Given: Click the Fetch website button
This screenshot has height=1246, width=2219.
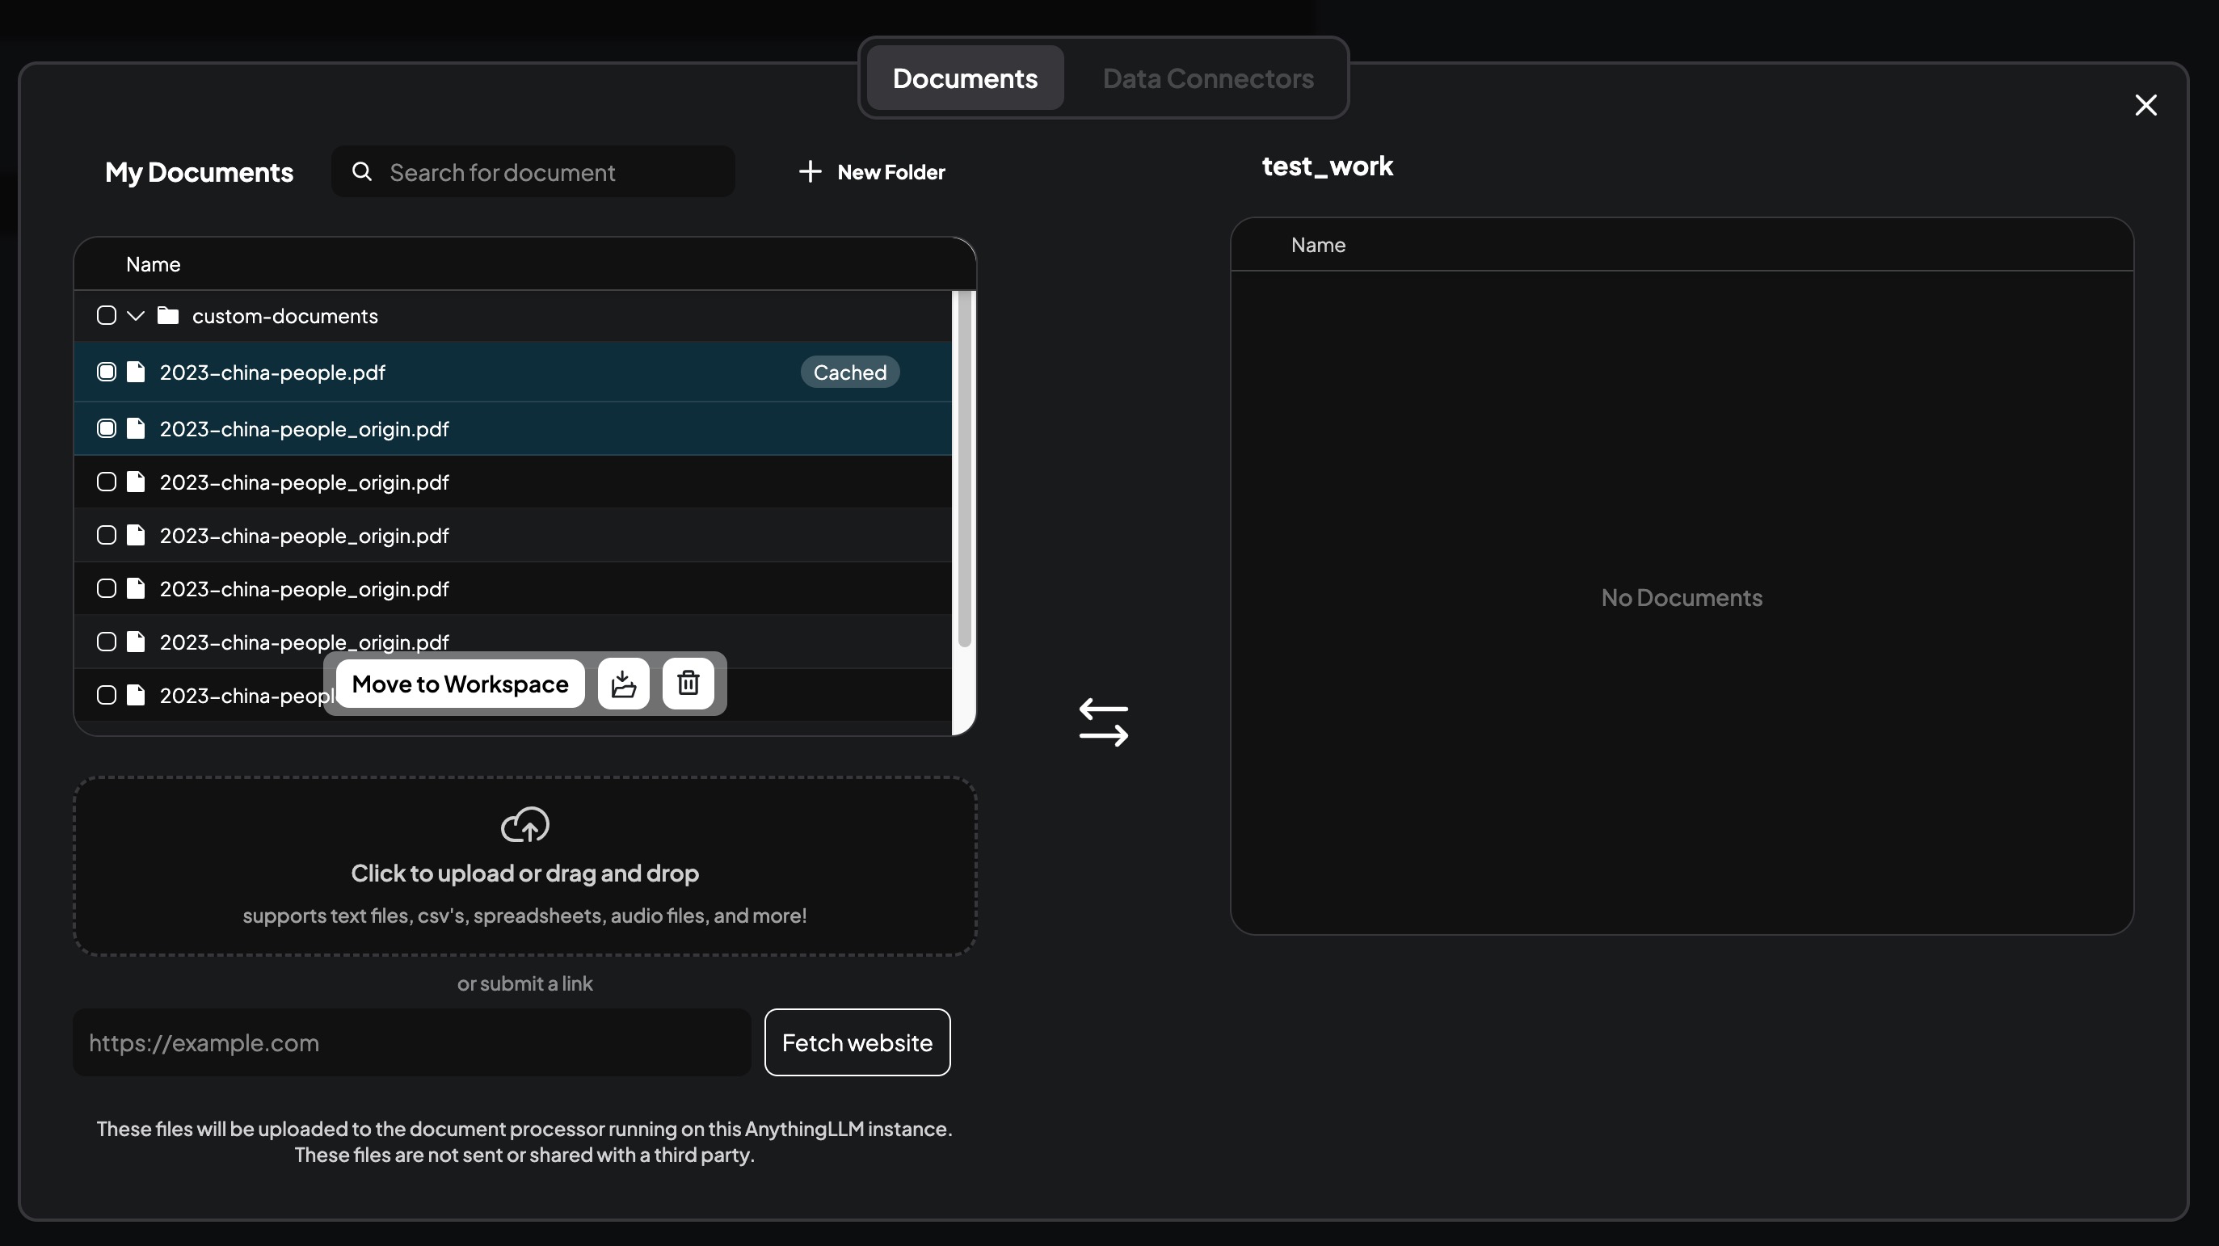Looking at the screenshot, I should coord(857,1043).
